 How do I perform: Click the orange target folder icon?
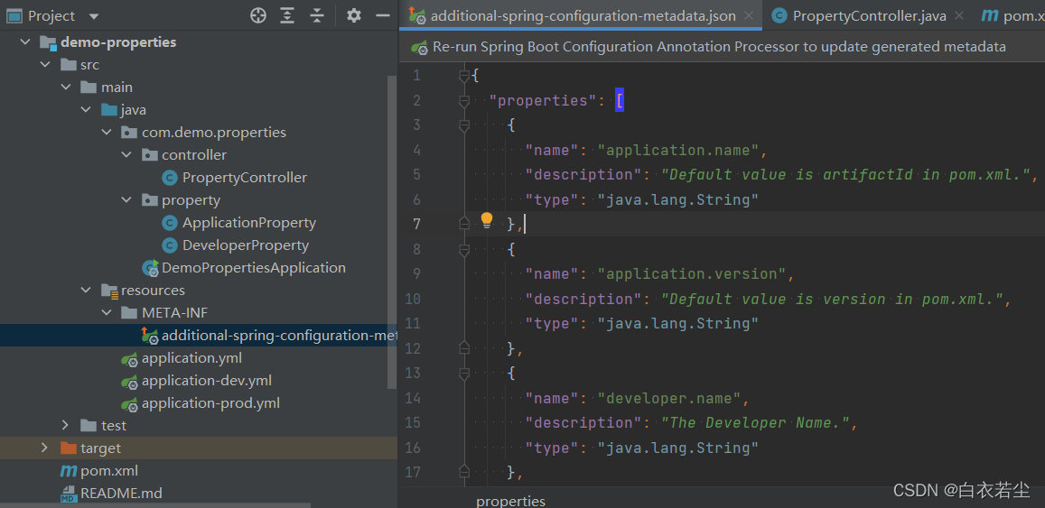point(69,448)
